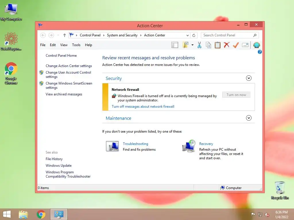Open the Help menu
The image size is (294, 220).
click(x=88, y=45)
